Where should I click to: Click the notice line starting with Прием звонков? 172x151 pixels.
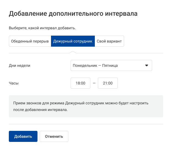click(x=81, y=103)
